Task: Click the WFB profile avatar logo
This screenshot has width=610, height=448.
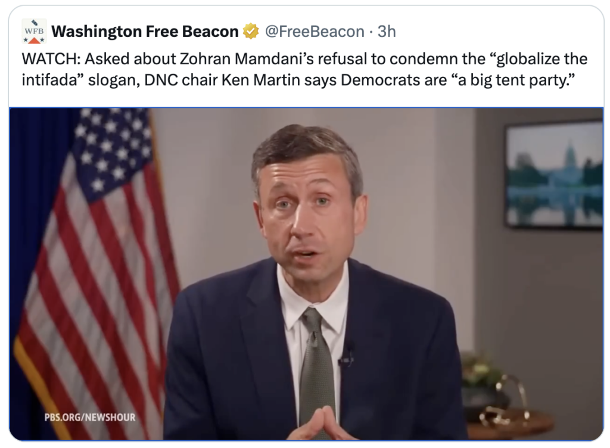Action: point(34,31)
